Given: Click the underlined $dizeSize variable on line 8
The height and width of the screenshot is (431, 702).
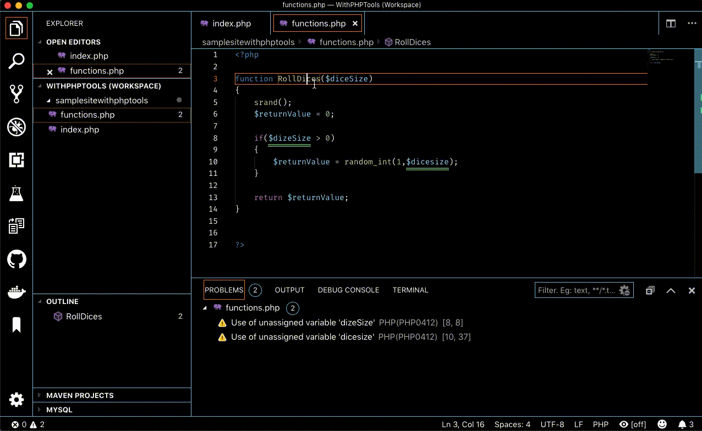Looking at the screenshot, I should (289, 138).
